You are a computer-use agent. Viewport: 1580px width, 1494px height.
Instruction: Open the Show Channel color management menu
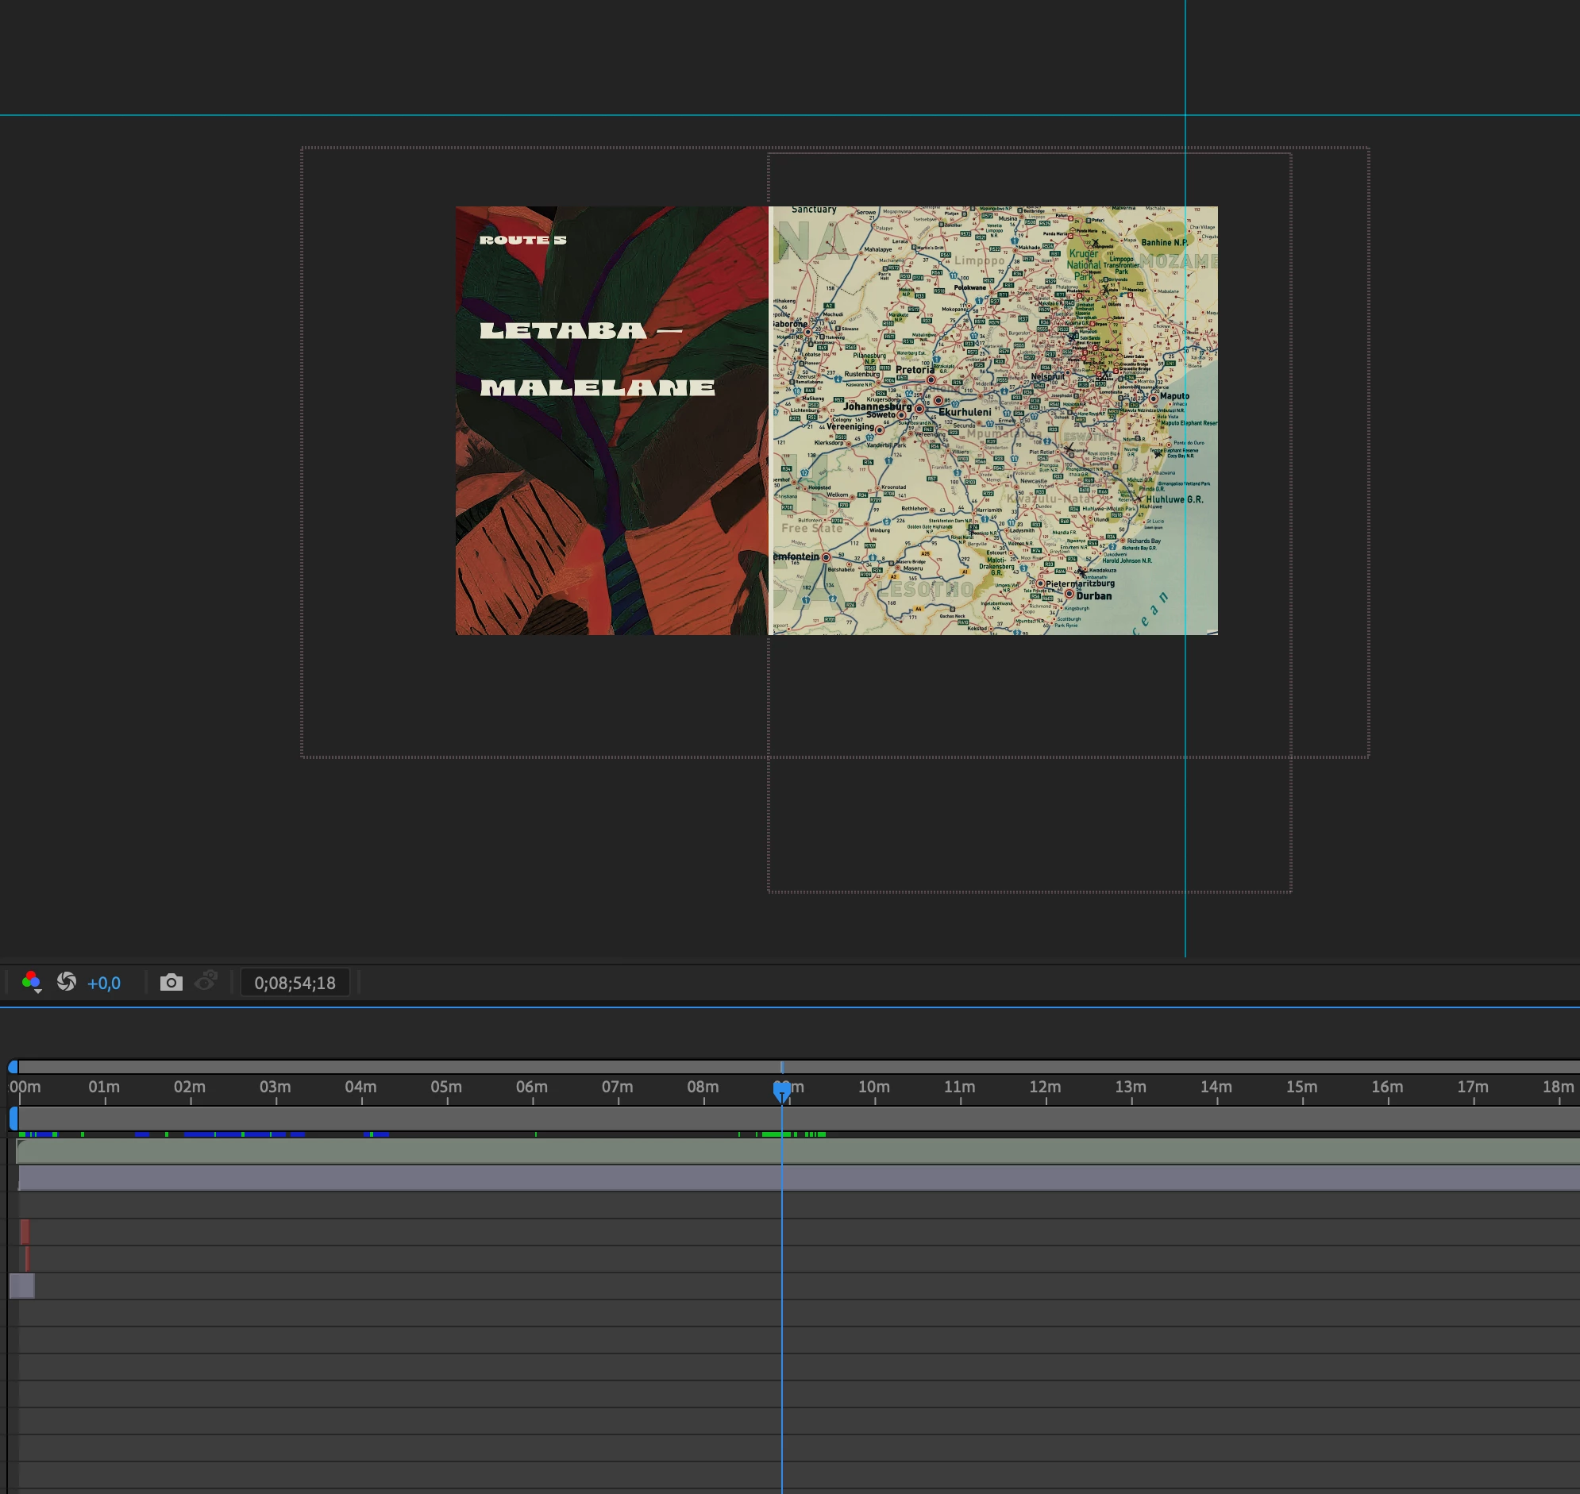coord(31,981)
